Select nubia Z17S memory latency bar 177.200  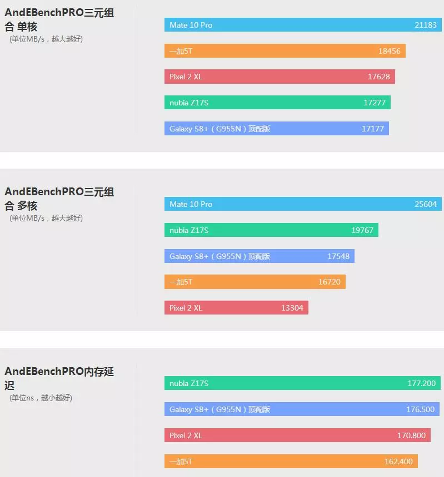(302, 383)
